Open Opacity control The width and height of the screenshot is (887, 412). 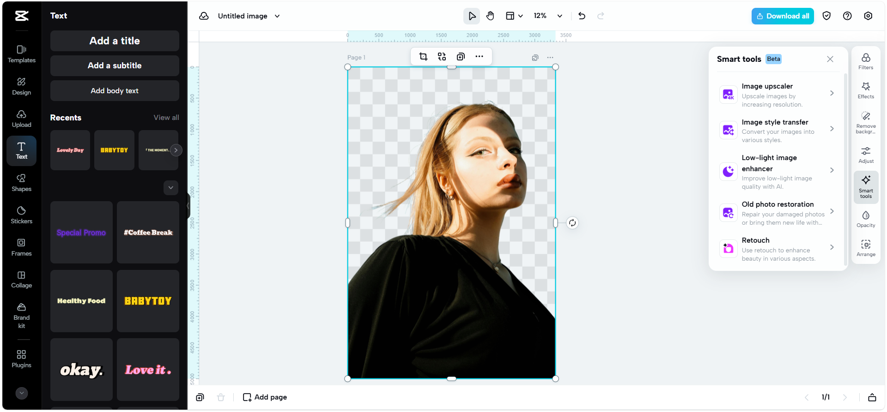(865, 219)
